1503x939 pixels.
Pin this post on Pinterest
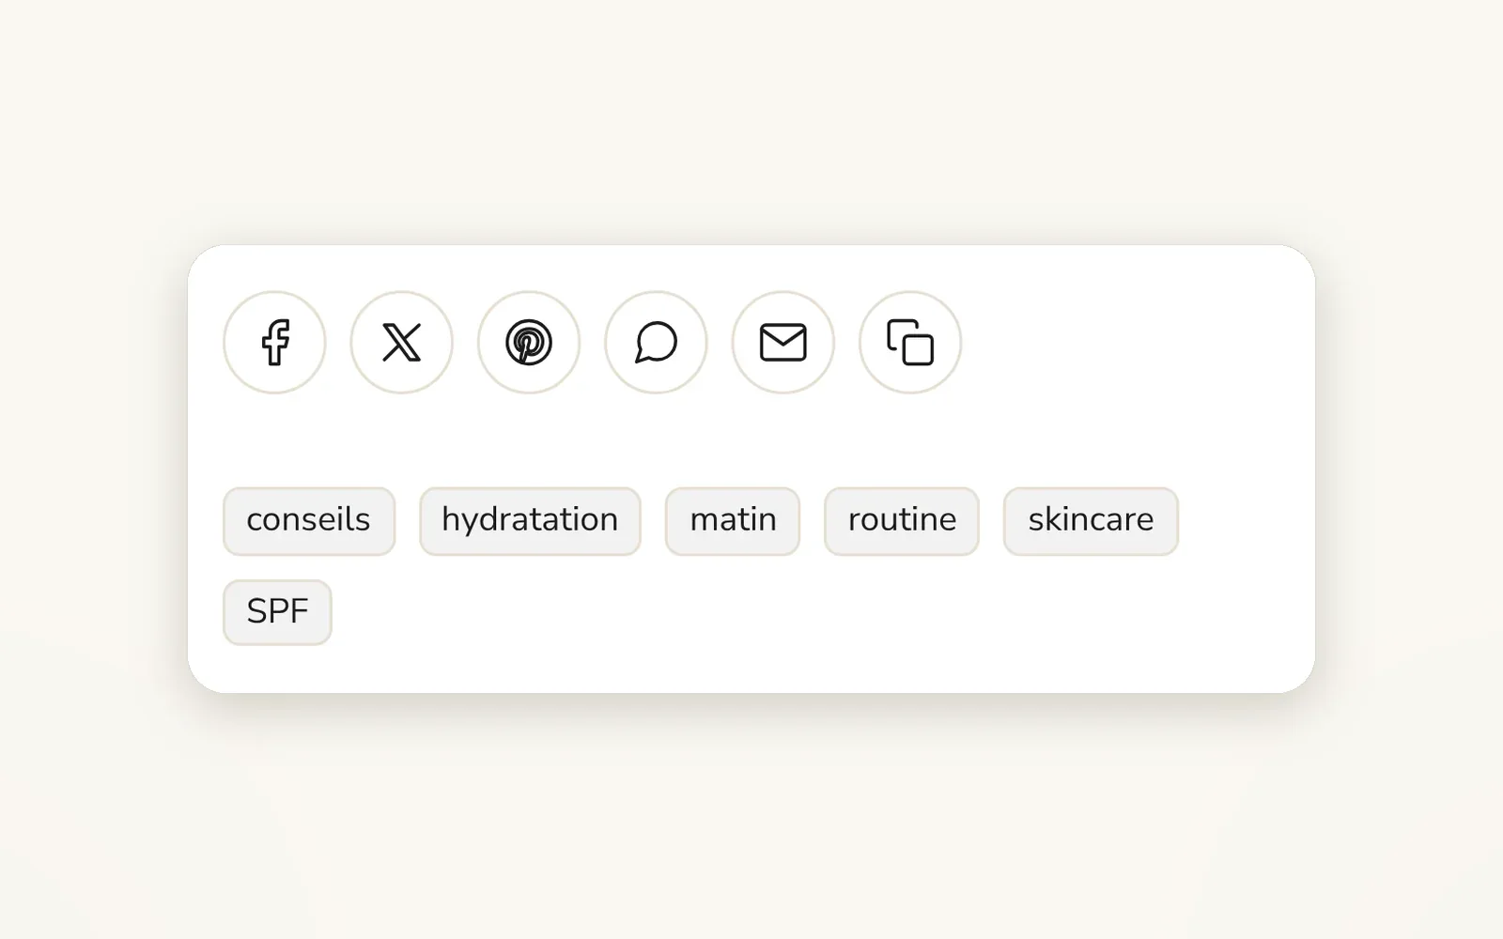pyautogui.click(x=529, y=342)
